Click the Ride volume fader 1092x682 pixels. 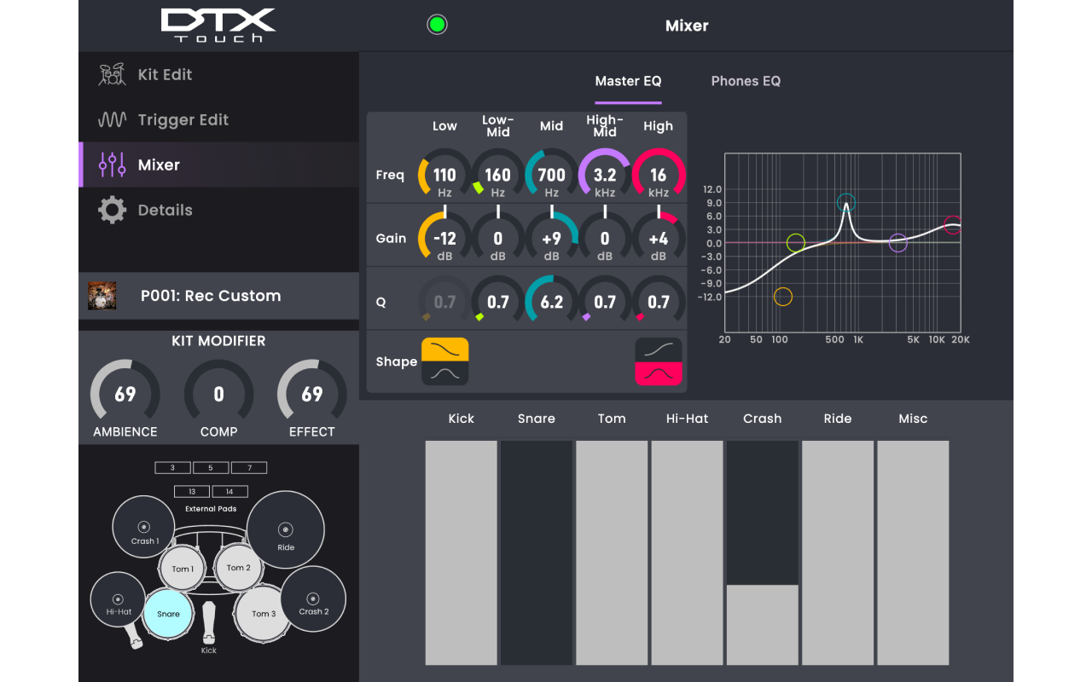click(x=838, y=552)
